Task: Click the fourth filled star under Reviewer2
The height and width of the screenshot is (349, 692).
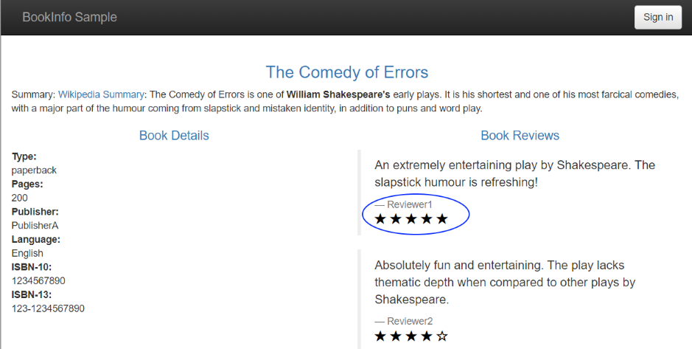Action: click(x=426, y=336)
